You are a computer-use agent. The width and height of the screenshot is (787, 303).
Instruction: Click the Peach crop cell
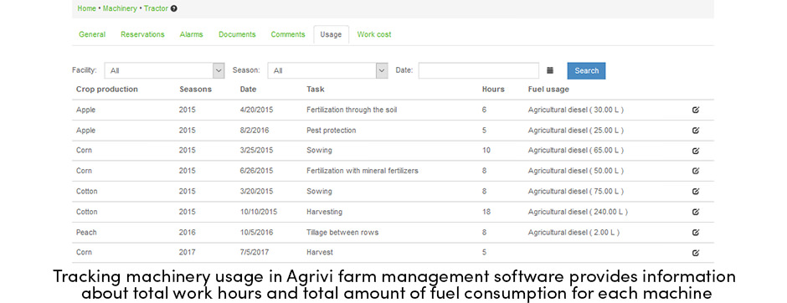pyautogui.click(x=86, y=232)
